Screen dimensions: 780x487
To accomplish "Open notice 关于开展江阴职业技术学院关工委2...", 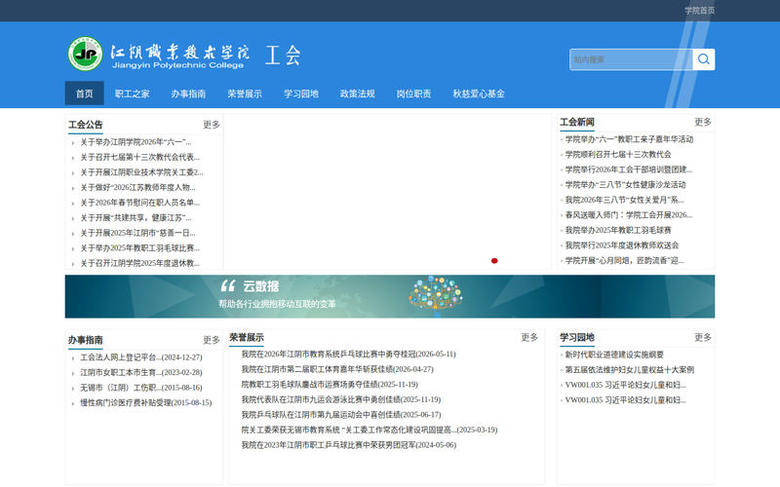I will coord(141,172).
